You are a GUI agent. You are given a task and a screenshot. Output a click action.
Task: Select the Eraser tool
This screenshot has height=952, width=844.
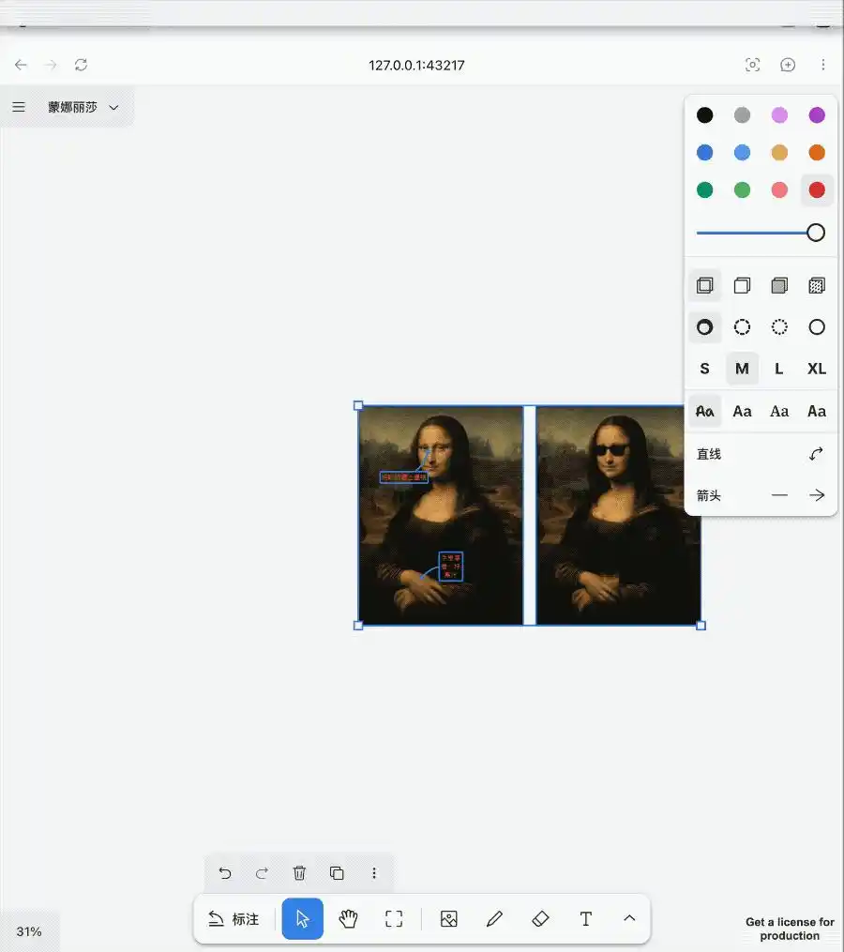(540, 918)
